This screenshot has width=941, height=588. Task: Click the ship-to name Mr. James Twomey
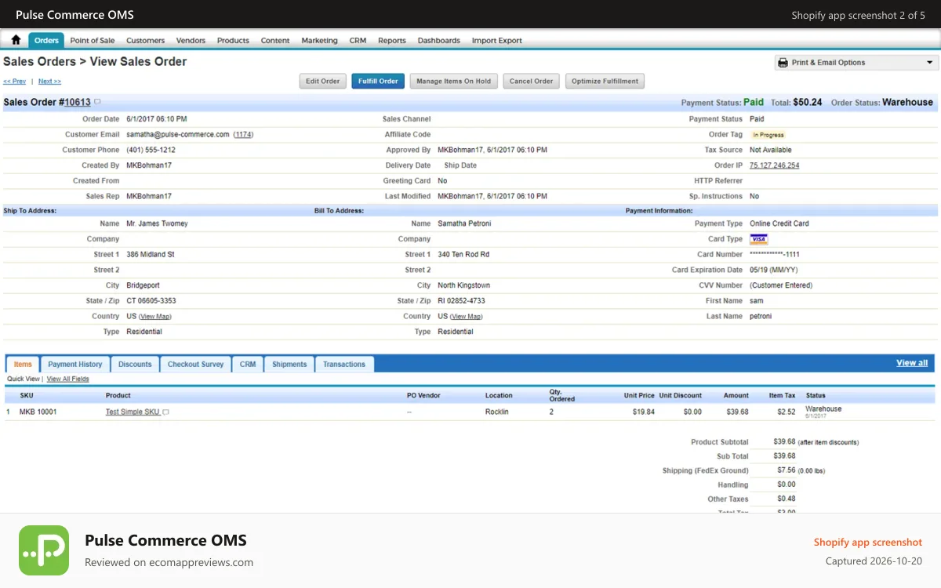pos(157,223)
